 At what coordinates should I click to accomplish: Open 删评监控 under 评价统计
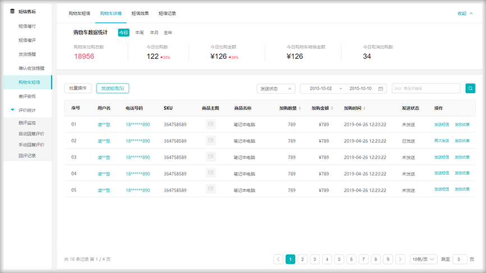pos(27,123)
